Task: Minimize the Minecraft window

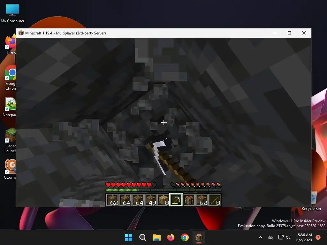Action: click(x=275, y=33)
